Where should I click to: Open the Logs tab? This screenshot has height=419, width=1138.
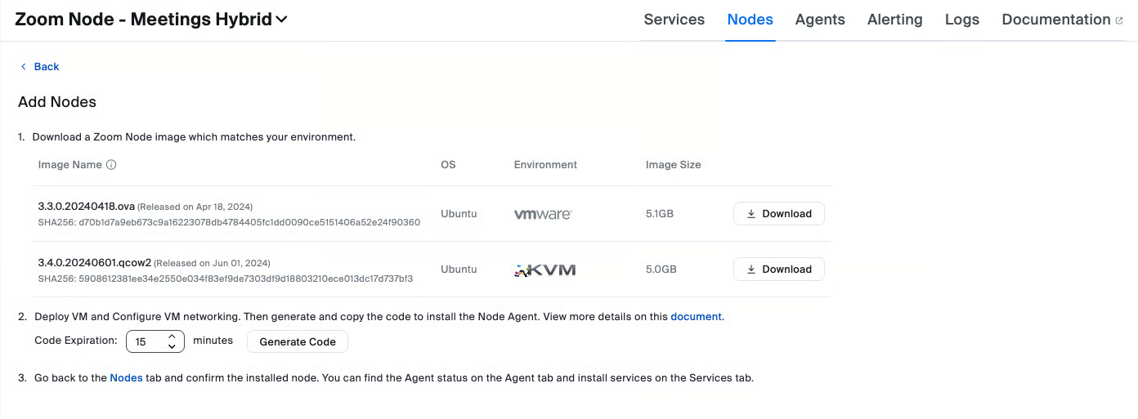[961, 20]
